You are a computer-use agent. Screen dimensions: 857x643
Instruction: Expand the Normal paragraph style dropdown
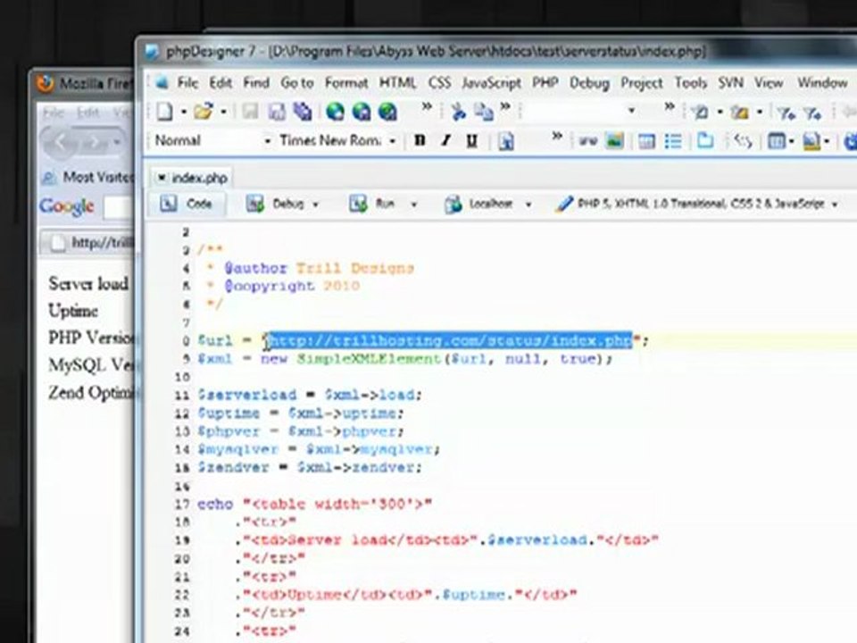tap(267, 141)
